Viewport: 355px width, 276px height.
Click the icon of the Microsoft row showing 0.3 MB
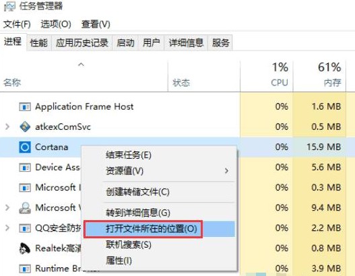click(x=25, y=188)
